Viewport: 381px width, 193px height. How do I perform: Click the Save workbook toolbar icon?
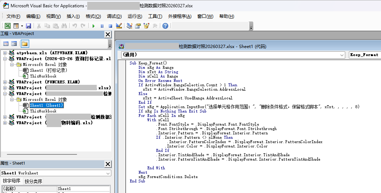coord(28,26)
